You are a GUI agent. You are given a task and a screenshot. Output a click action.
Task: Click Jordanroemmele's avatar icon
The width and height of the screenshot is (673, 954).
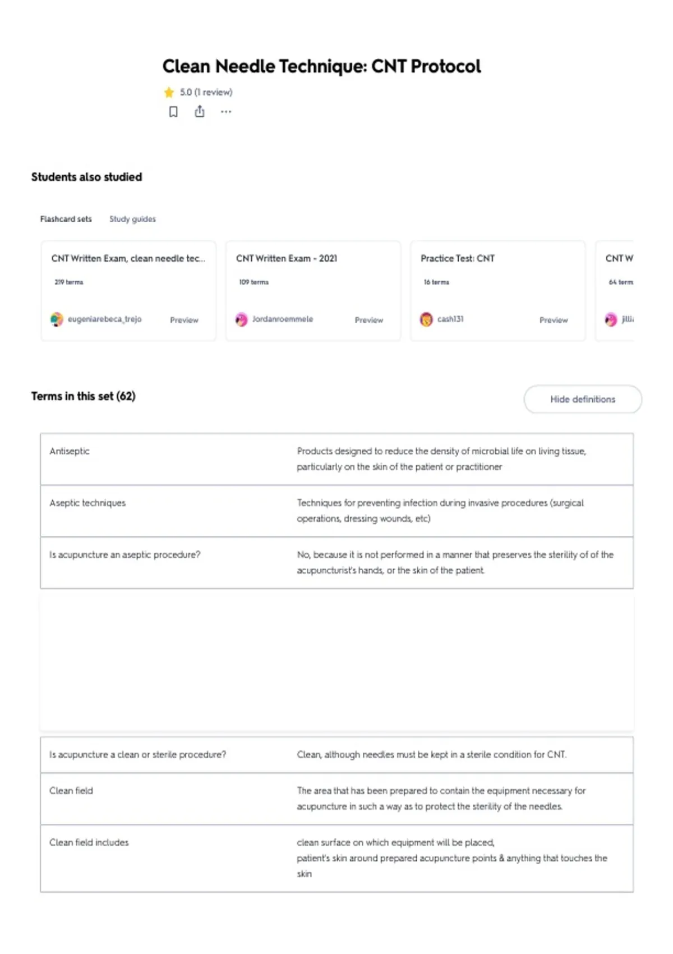click(x=241, y=319)
